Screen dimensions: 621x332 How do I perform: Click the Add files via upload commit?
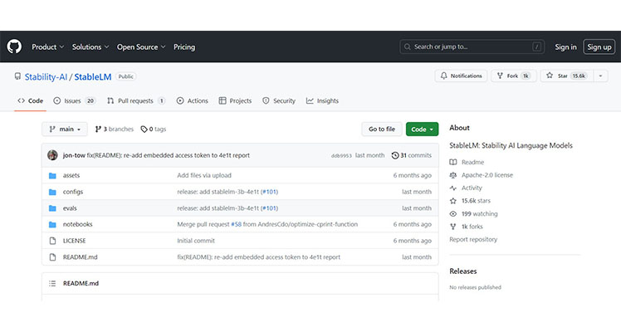(x=204, y=175)
